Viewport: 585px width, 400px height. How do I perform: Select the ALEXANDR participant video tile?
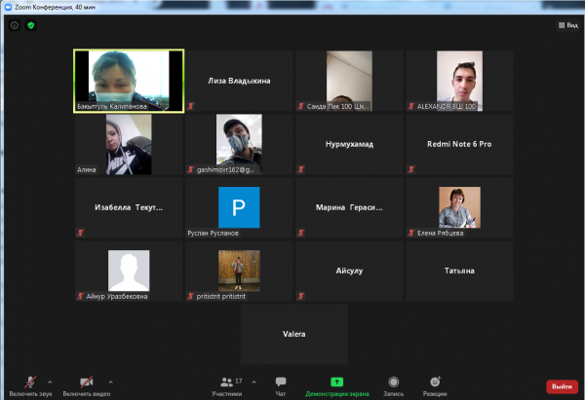coord(459,81)
